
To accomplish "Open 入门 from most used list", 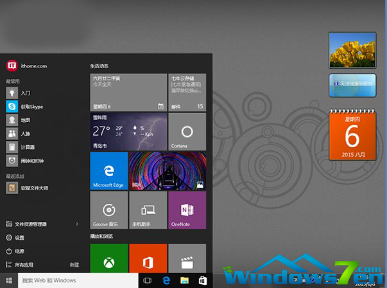I will click(x=43, y=93).
